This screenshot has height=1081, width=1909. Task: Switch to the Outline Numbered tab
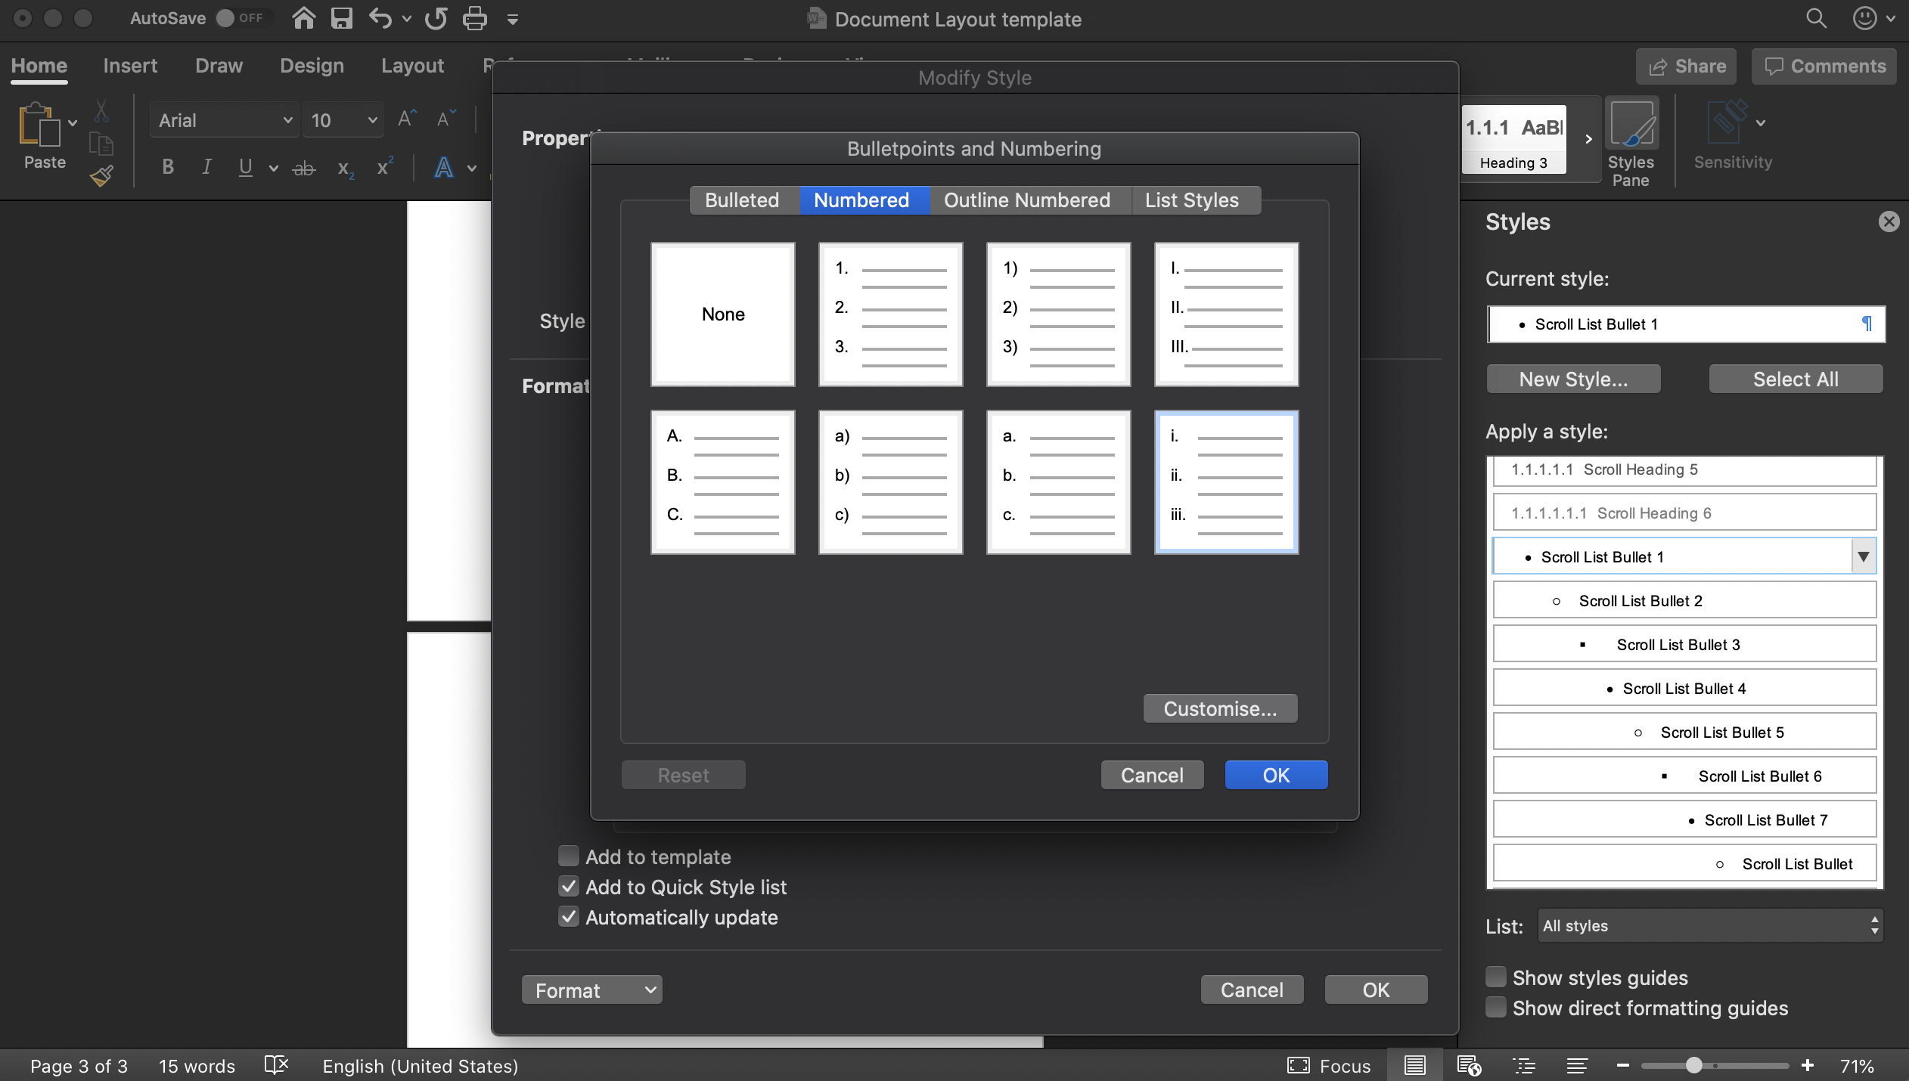click(x=1026, y=200)
